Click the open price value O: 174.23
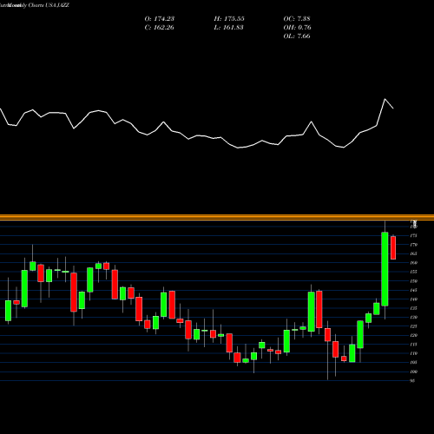This screenshot has height=434, width=434. pos(160,19)
